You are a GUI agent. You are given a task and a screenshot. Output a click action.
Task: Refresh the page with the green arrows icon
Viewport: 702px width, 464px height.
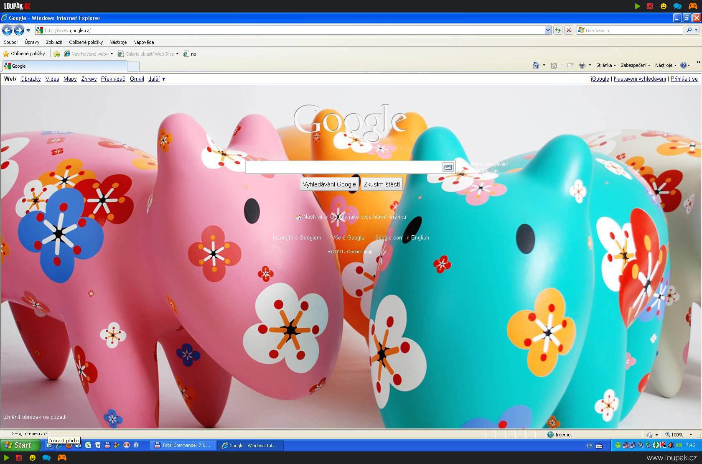558,30
